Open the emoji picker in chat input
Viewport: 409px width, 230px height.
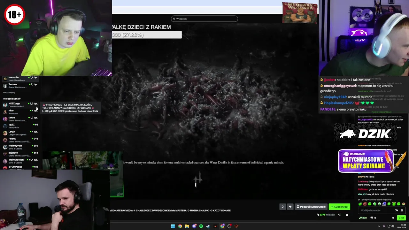(402, 211)
